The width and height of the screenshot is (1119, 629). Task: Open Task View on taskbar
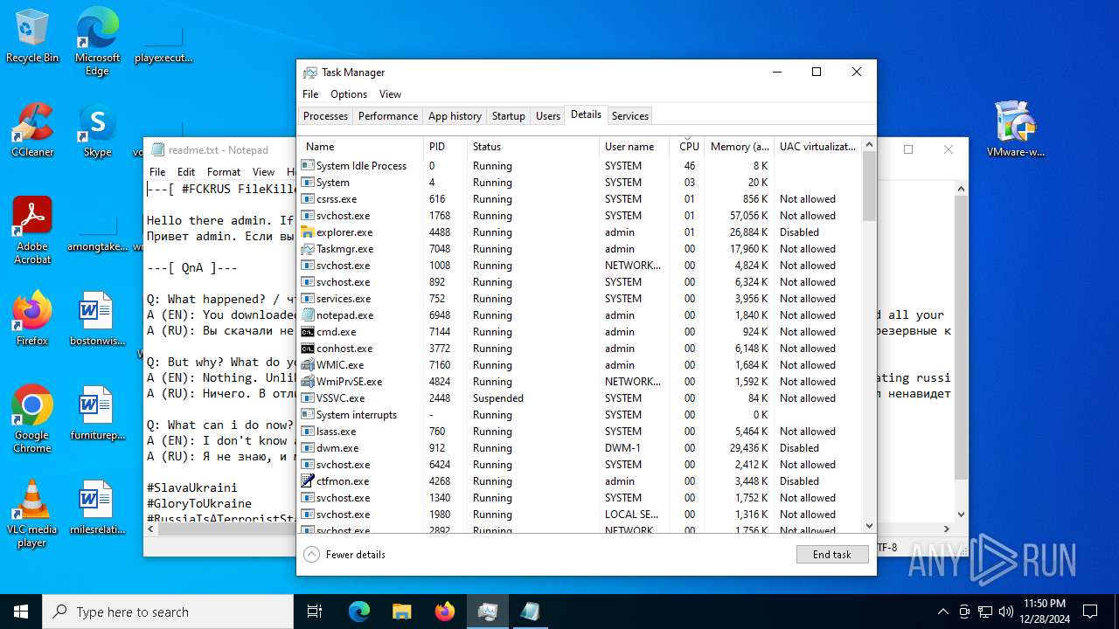coord(315,612)
